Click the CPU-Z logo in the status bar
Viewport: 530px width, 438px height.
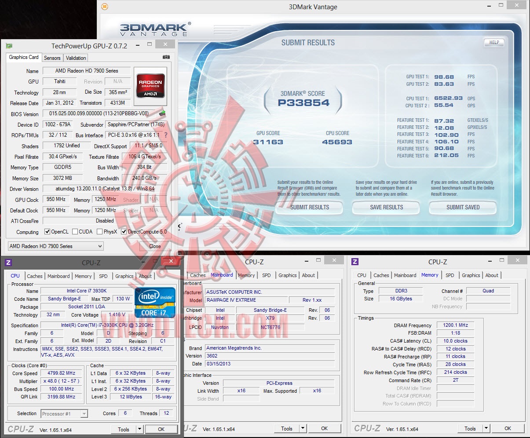click(x=20, y=429)
